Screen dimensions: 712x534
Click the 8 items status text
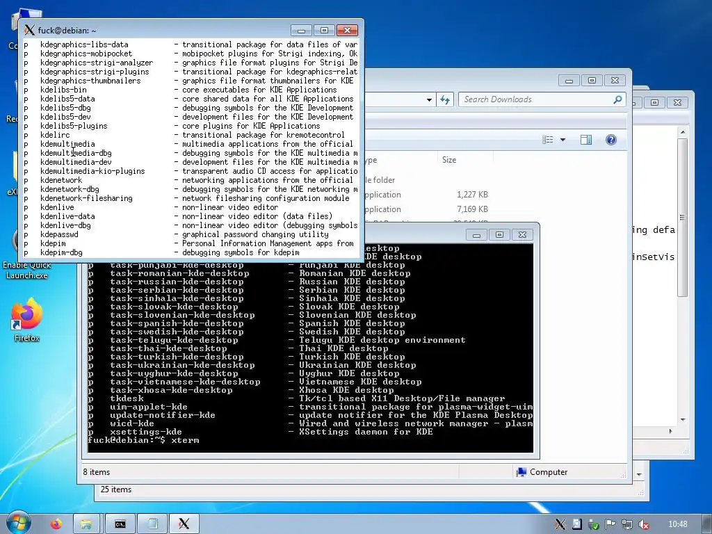pos(96,472)
